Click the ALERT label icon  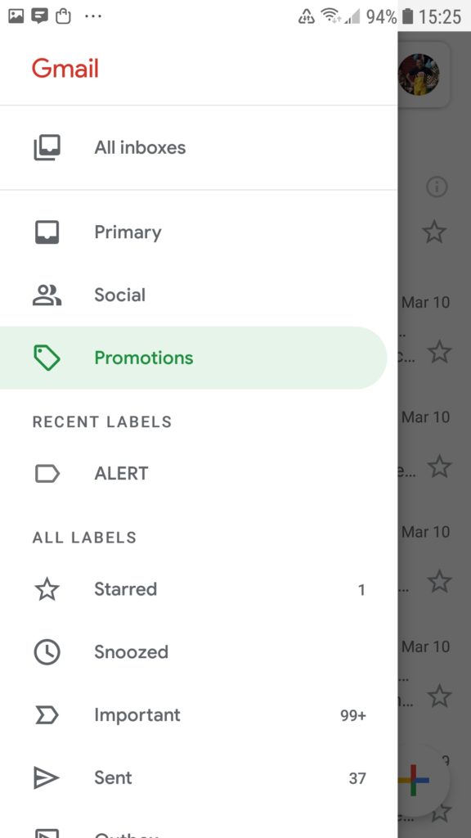[47, 474]
